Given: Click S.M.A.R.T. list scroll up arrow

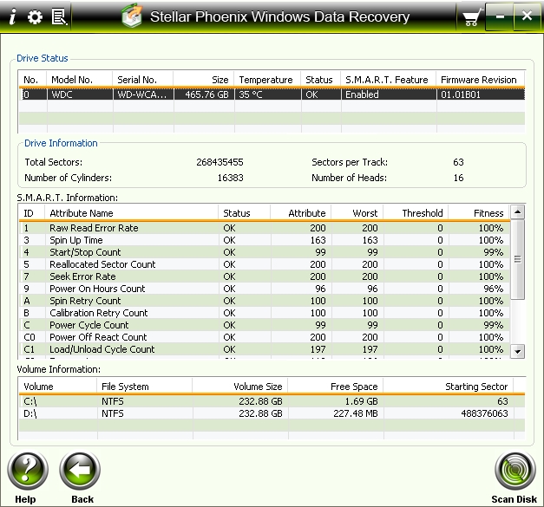Looking at the screenshot, I should pyautogui.click(x=518, y=211).
